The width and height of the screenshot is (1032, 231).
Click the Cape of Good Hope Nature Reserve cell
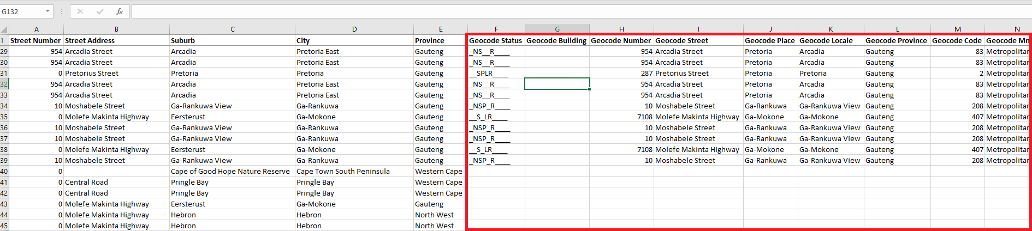[232, 171]
